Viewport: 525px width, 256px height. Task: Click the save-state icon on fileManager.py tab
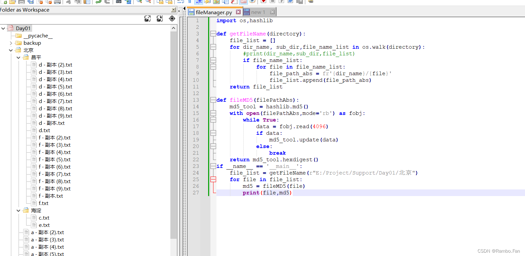[191, 12]
